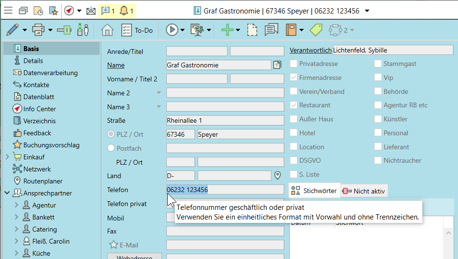The image size is (458, 259).
Task: Check the Stammgast checkbox
Action: click(378, 64)
